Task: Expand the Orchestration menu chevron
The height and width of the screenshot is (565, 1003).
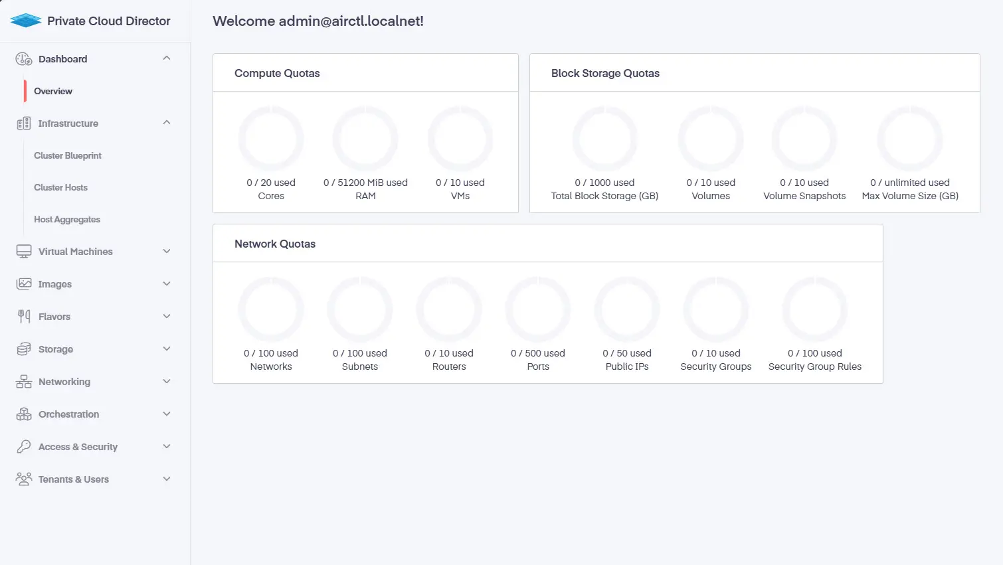Action: (x=167, y=414)
